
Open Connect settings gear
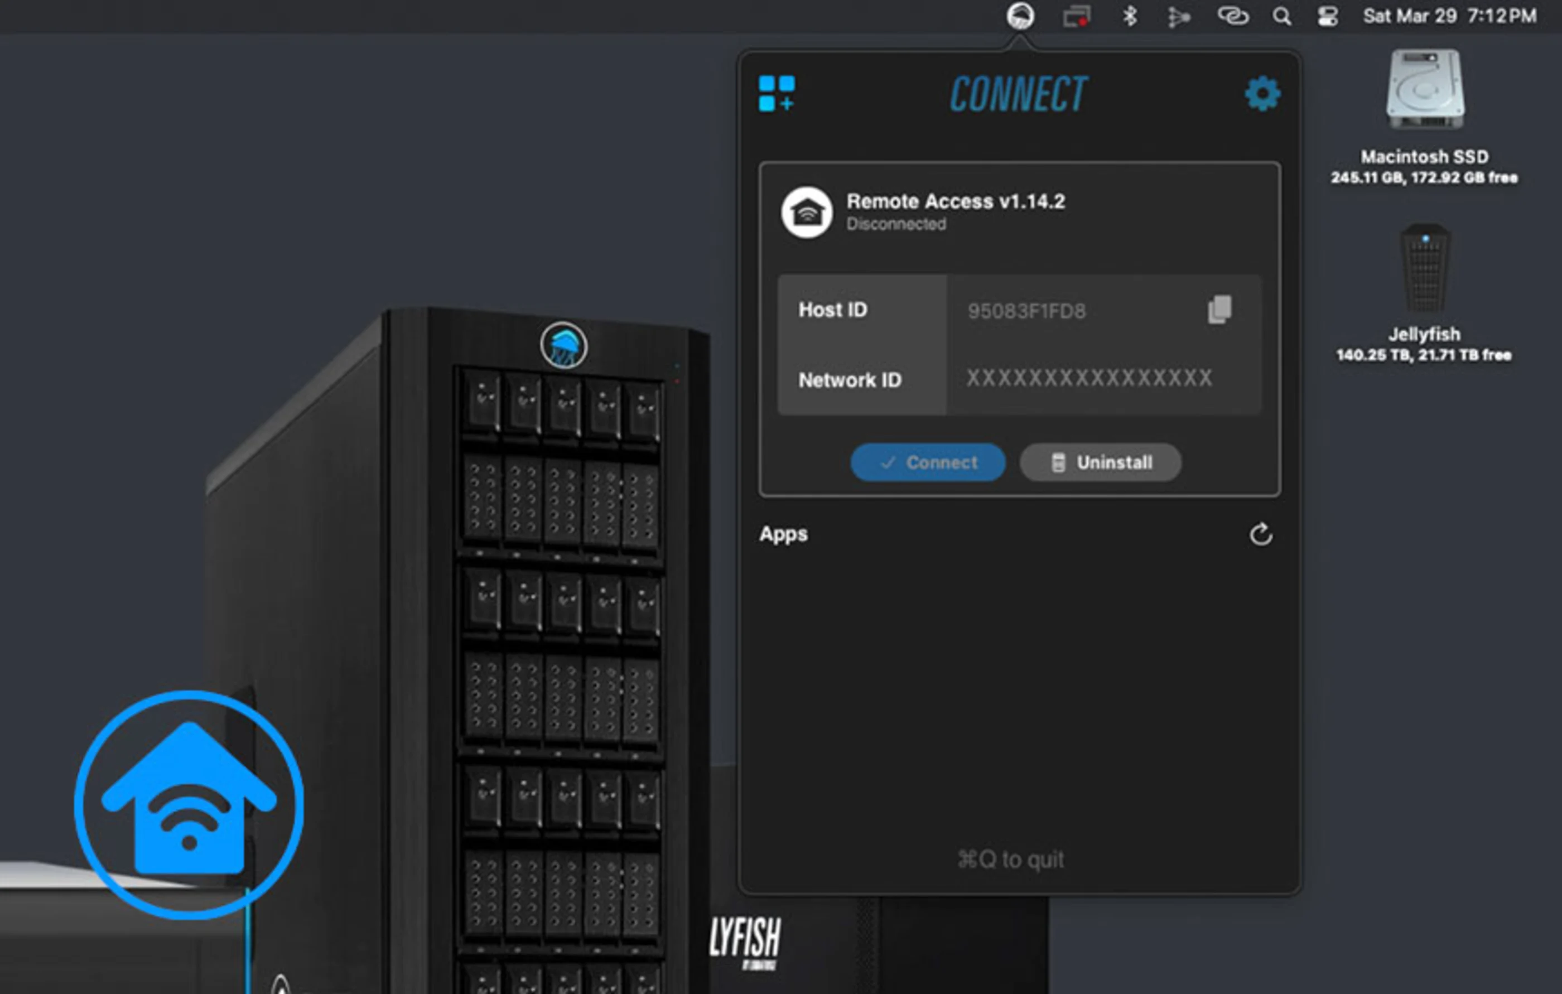pyautogui.click(x=1262, y=94)
